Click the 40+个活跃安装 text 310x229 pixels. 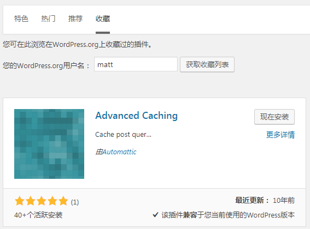[38, 215]
